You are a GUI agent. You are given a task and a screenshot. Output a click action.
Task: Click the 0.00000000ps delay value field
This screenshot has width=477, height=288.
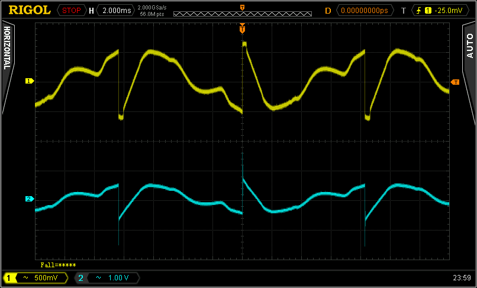365,10
